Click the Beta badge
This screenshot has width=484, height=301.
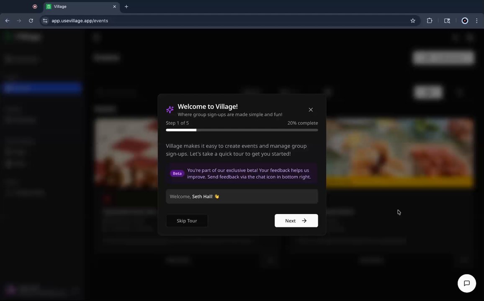(x=177, y=173)
